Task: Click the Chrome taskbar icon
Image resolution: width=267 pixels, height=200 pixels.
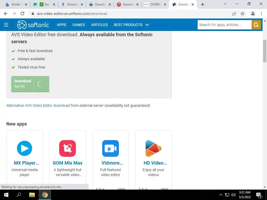Action: [x=45, y=195]
